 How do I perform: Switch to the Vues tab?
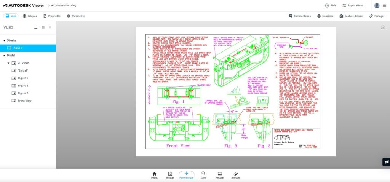pyautogui.click(x=11, y=16)
